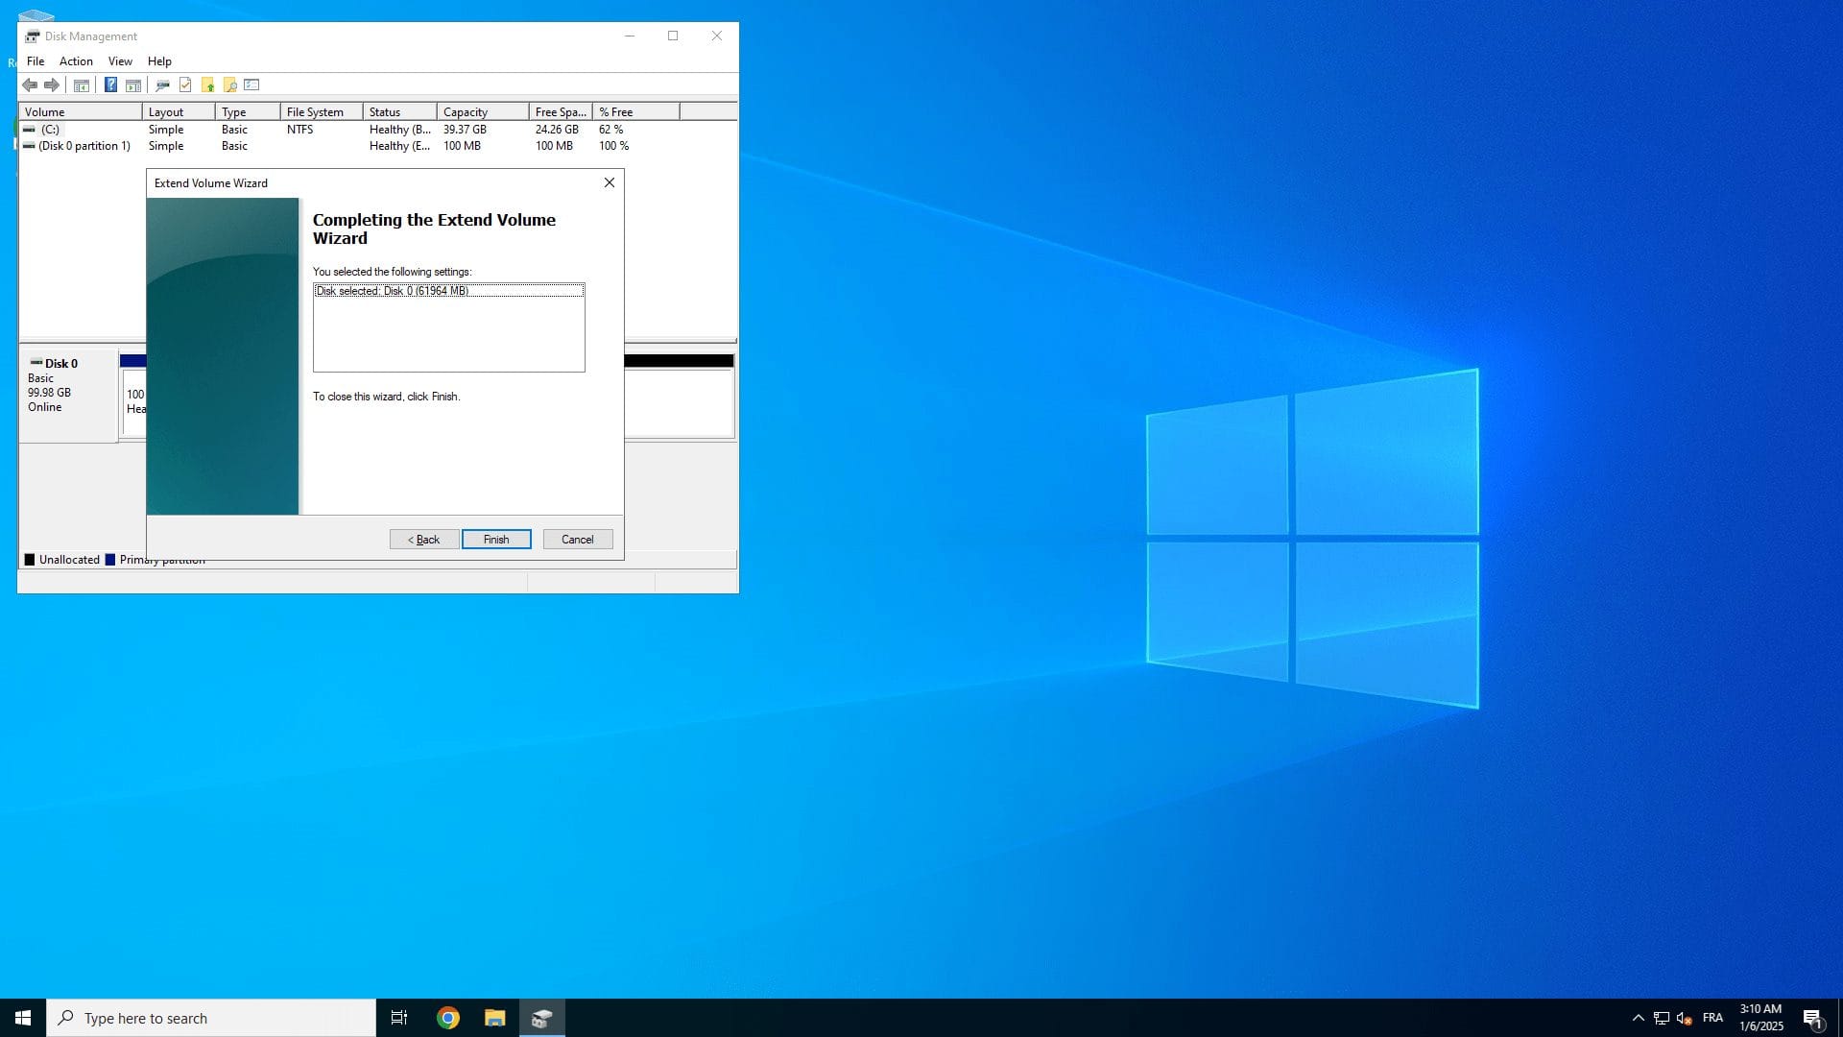1843x1037 pixels.
Task: Open the View menu
Action: pos(120,61)
